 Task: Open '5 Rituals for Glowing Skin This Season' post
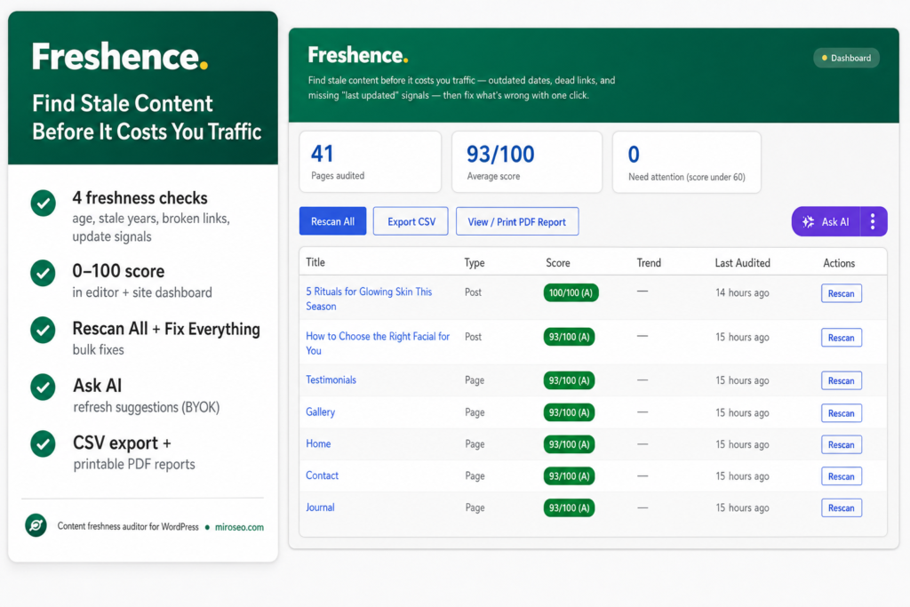pos(369,299)
